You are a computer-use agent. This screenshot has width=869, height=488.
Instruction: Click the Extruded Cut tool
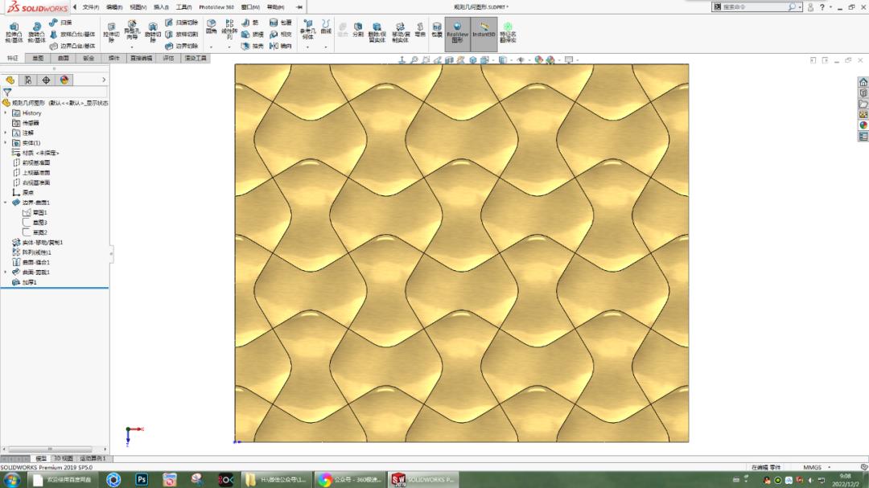(111, 31)
